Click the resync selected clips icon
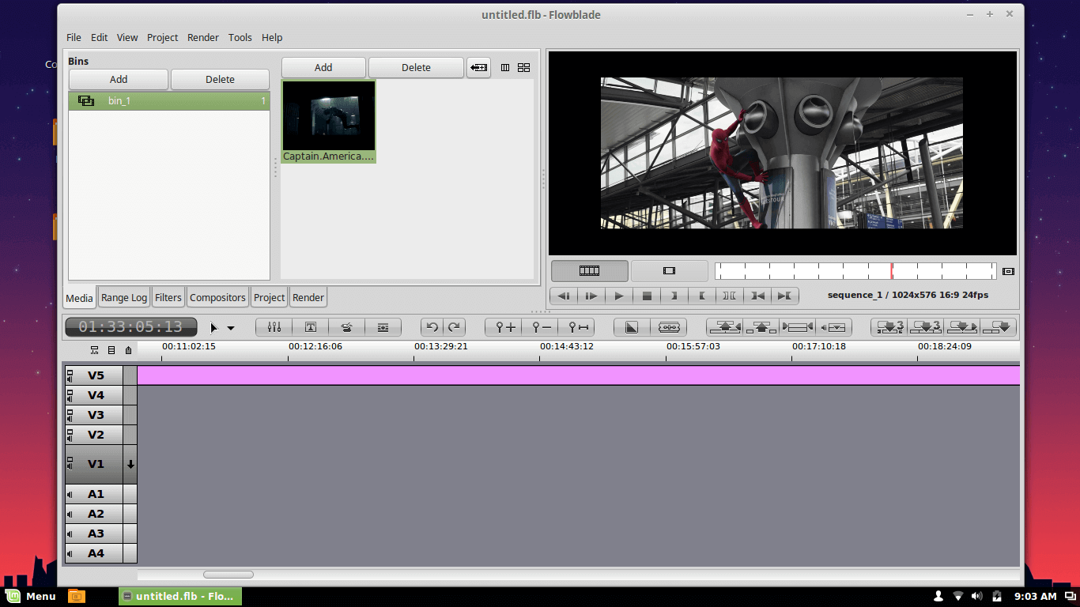The image size is (1080, 607). [668, 327]
